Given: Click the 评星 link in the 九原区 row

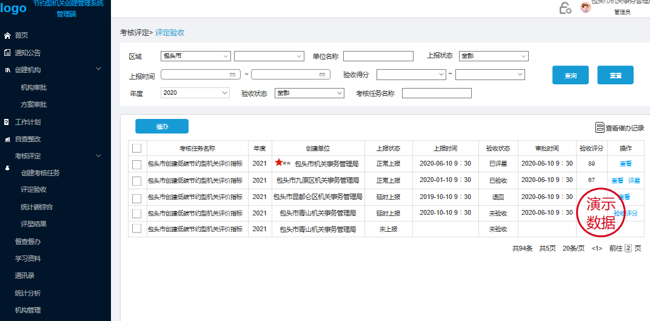Looking at the screenshot, I should point(634,181).
